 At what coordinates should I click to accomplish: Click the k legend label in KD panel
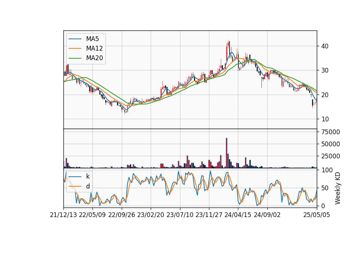88,176
